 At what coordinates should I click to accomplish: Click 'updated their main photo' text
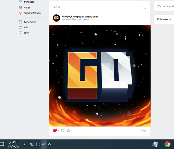[76, 20]
